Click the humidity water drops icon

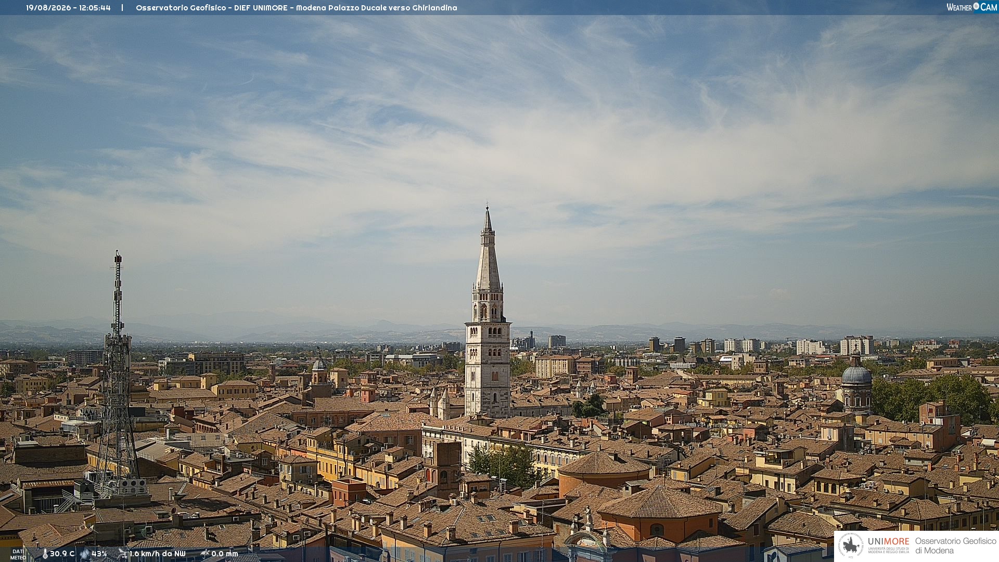(85, 554)
